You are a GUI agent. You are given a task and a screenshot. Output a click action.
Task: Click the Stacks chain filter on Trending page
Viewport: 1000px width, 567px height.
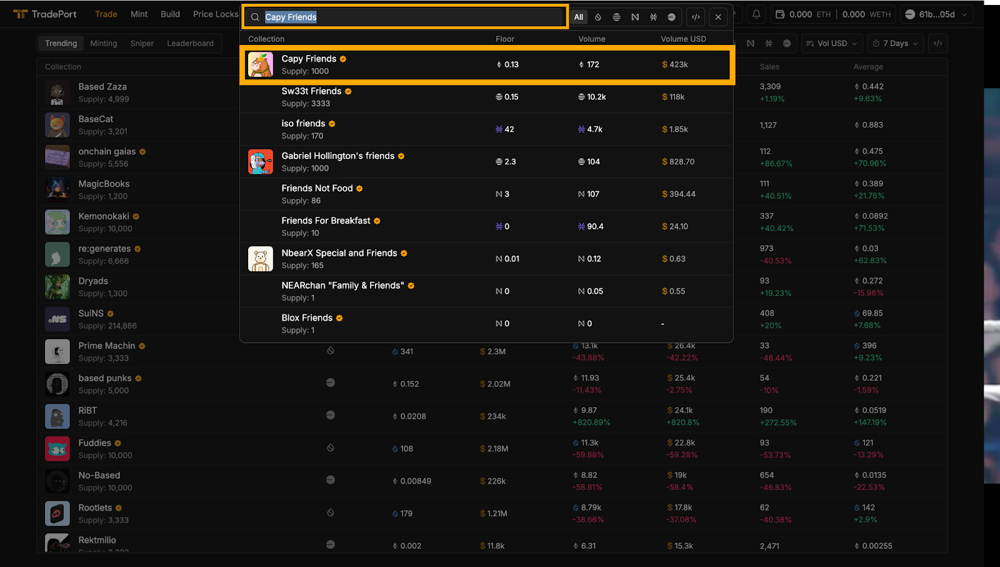click(x=769, y=43)
